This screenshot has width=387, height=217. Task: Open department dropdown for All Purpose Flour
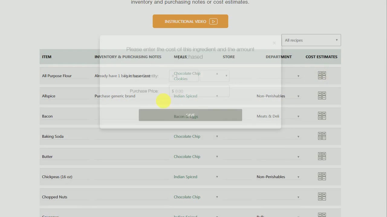click(x=278, y=76)
